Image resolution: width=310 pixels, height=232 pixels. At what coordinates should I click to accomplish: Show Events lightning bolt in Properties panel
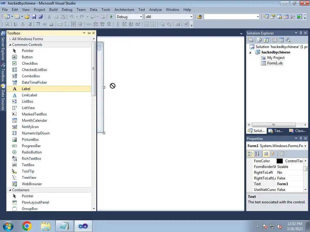273,154
